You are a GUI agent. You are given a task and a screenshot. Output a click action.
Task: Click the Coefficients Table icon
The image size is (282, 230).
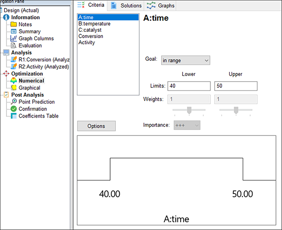[14, 116]
